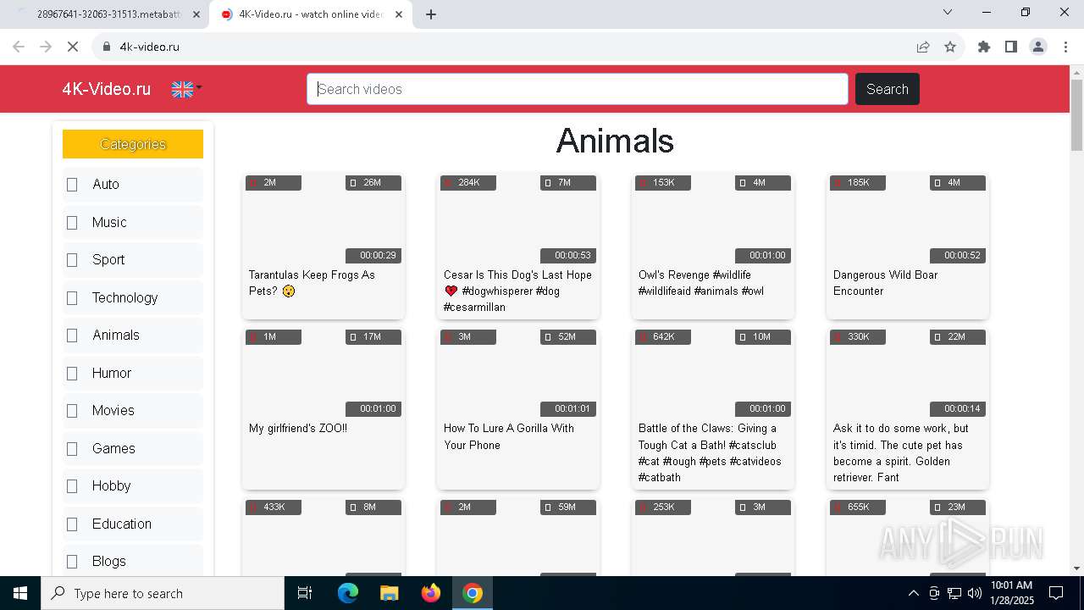1084x610 pixels.
Task: Click views icon on Owl's Revenge video
Action: pyautogui.click(x=641, y=183)
